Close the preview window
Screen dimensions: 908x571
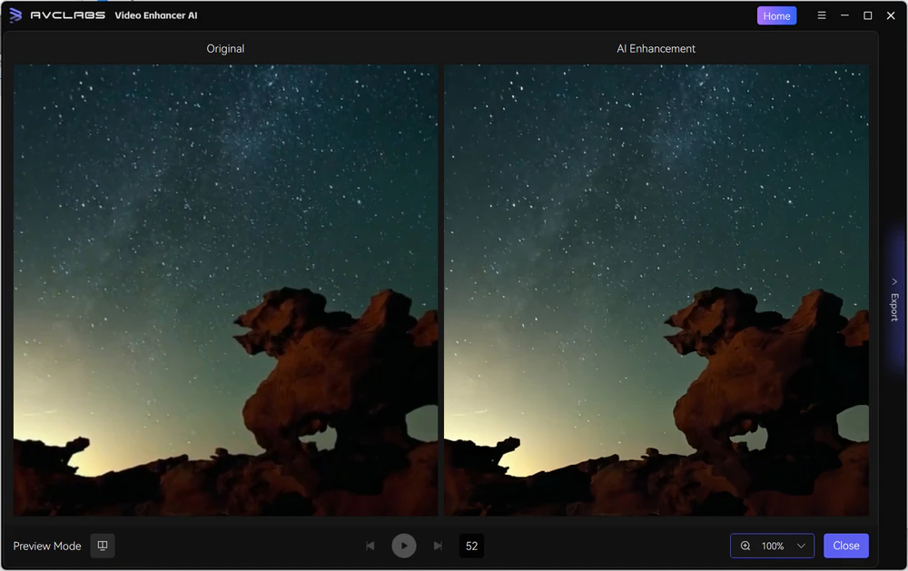(845, 546)
